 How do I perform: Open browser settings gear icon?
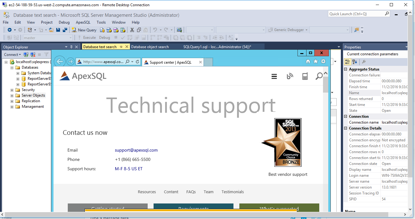323,62
